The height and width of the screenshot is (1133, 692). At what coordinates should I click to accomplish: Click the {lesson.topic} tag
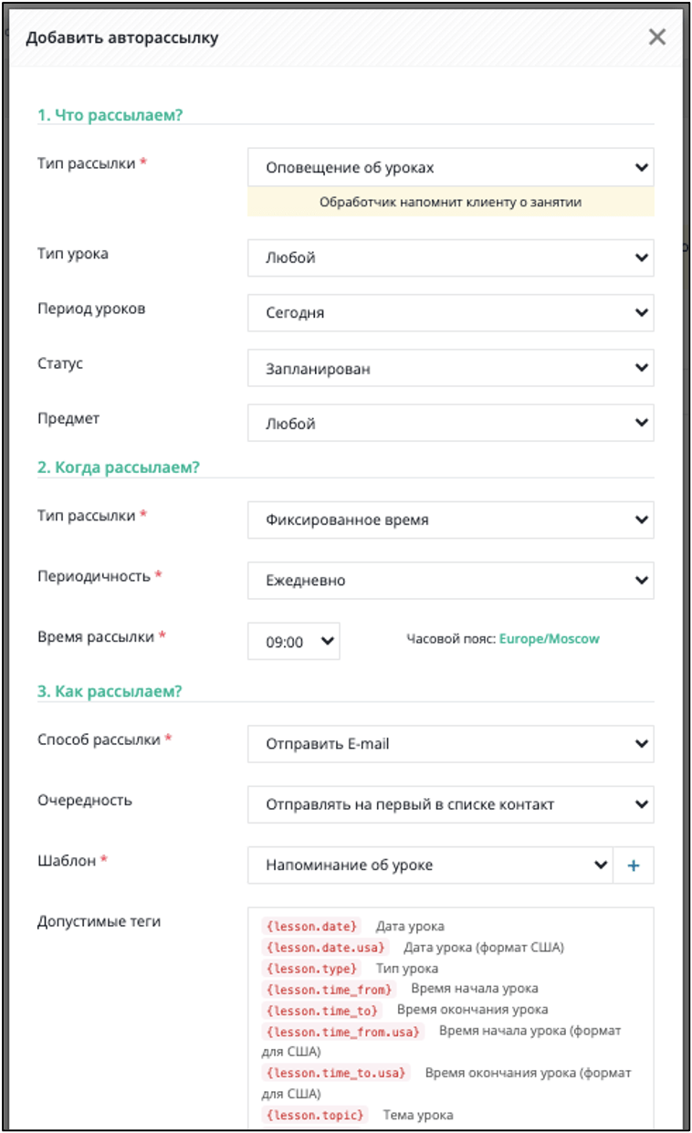coord(314,1115)
